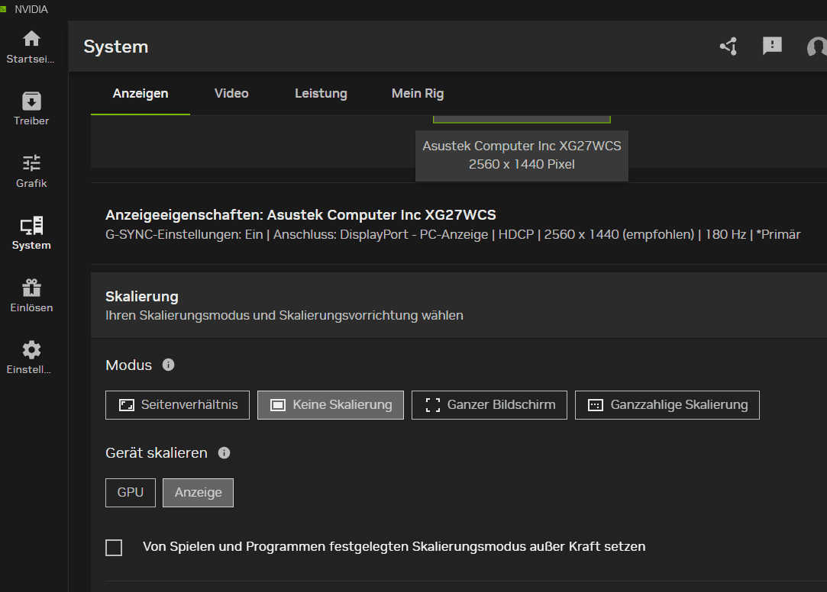Select the Asustek XG27WCS monitor tile
The width and height of the screenshot is (827, 592).
pyautogui.click(x=522, y=120)
